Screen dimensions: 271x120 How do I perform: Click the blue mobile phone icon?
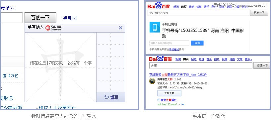tap(155, 27)
